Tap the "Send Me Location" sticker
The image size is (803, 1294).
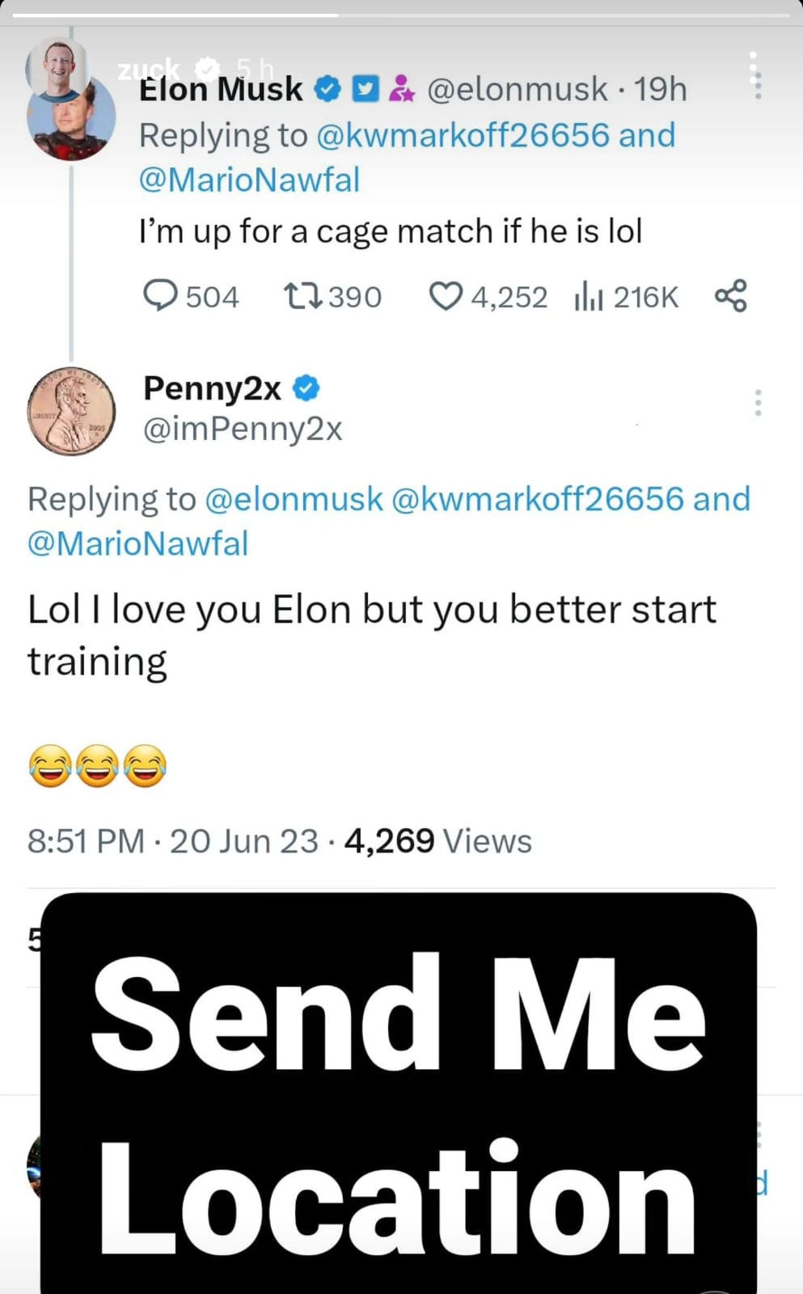pos(399,1100)
